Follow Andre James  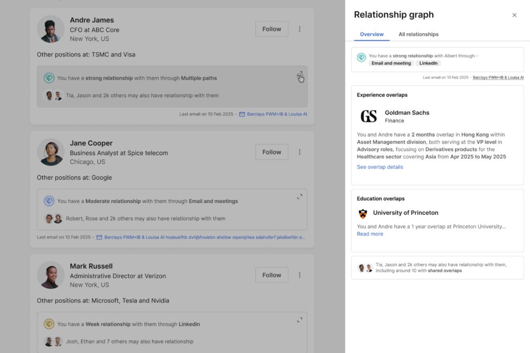272,29
